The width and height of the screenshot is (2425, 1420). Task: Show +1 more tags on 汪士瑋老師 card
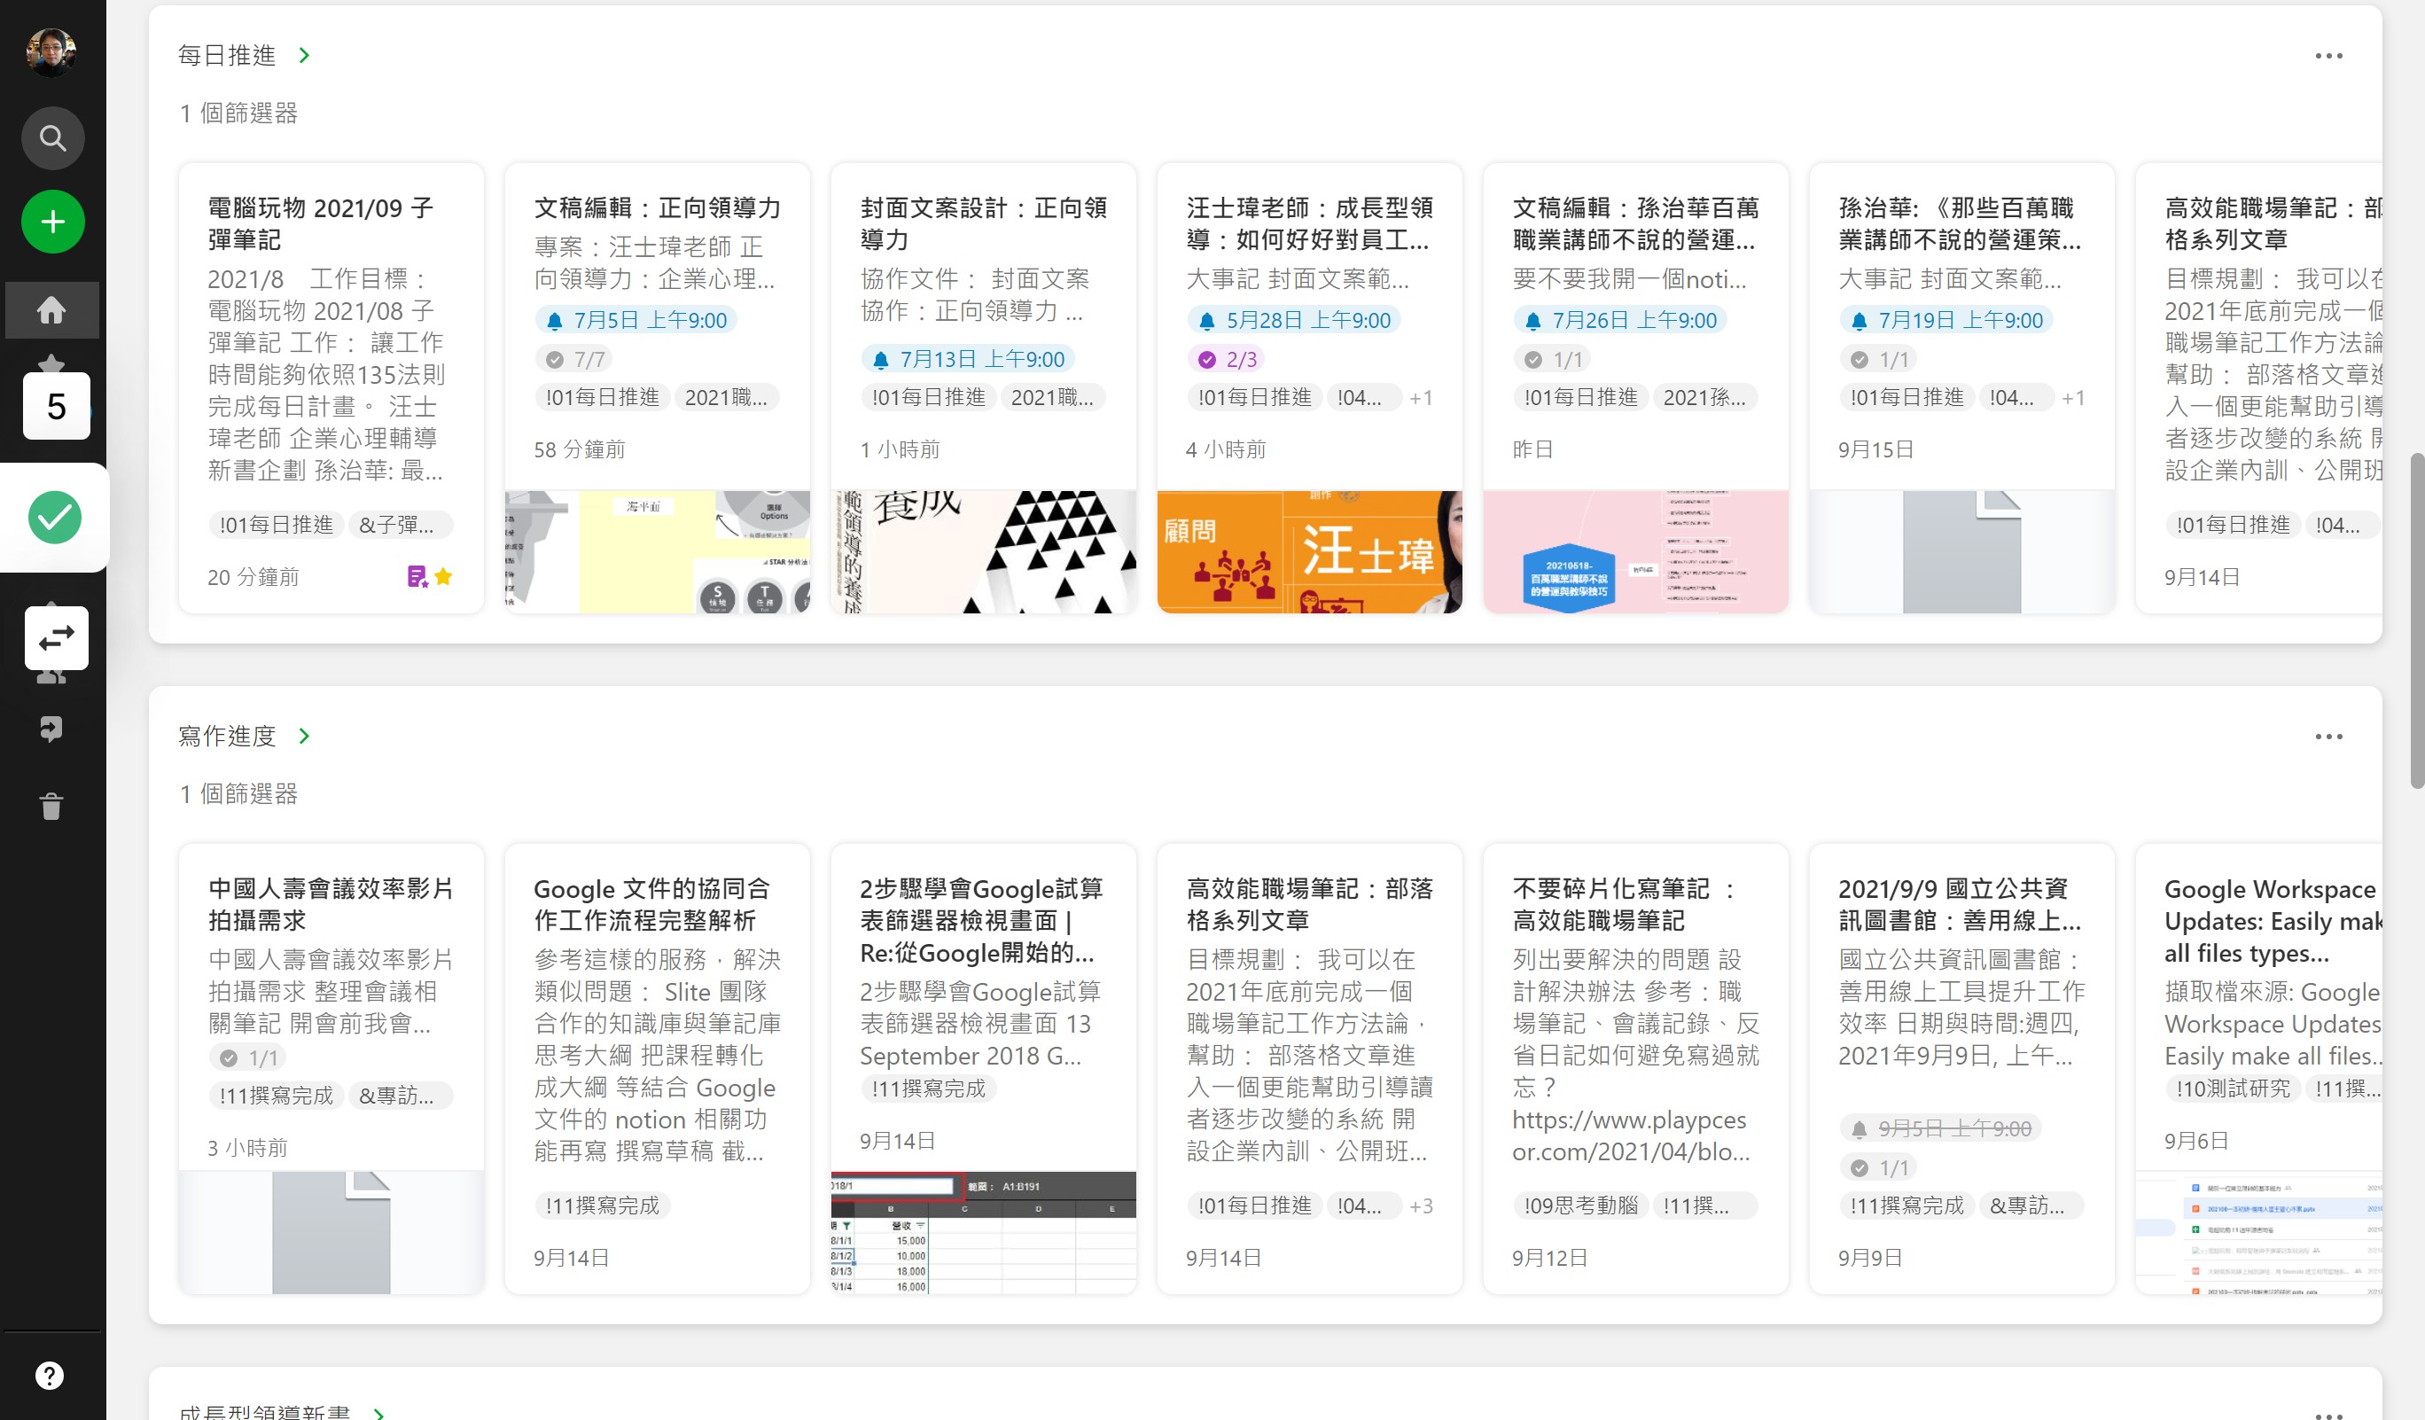point(1422,398)
